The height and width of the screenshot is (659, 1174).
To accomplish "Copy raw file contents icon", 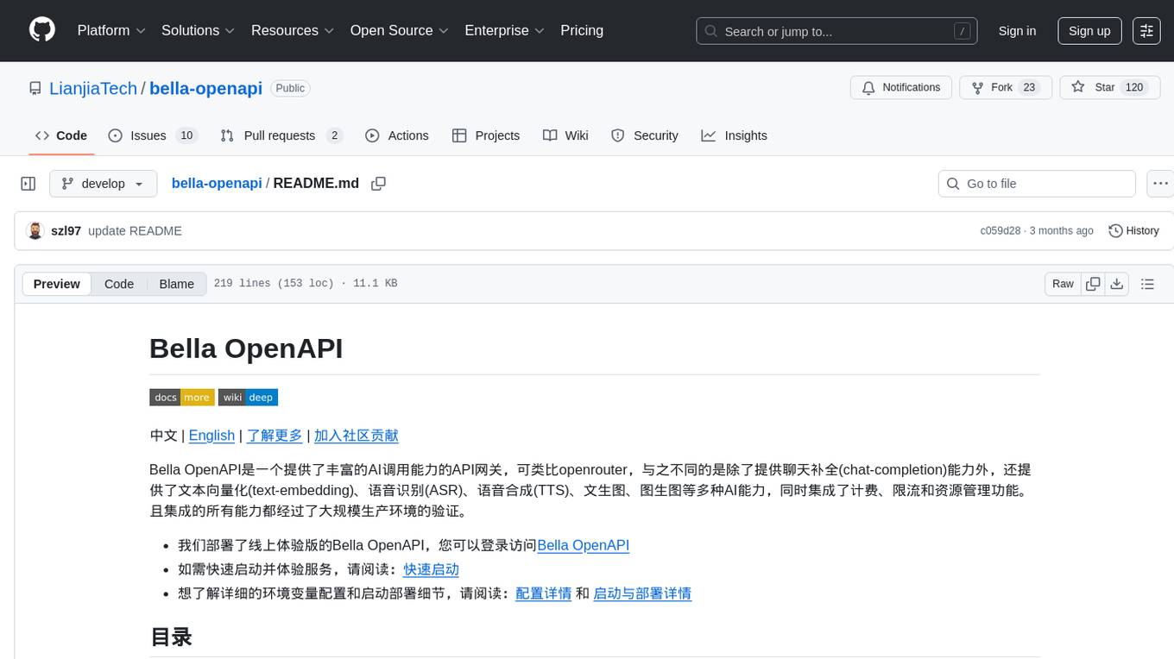I will click(1093, 284).
